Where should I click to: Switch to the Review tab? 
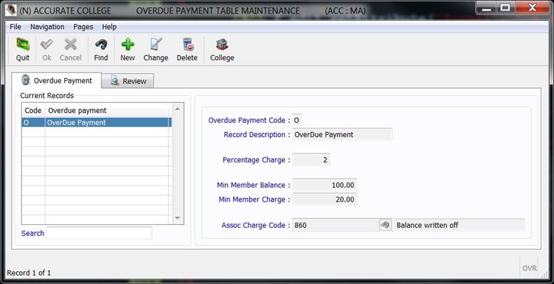[128, 81]
